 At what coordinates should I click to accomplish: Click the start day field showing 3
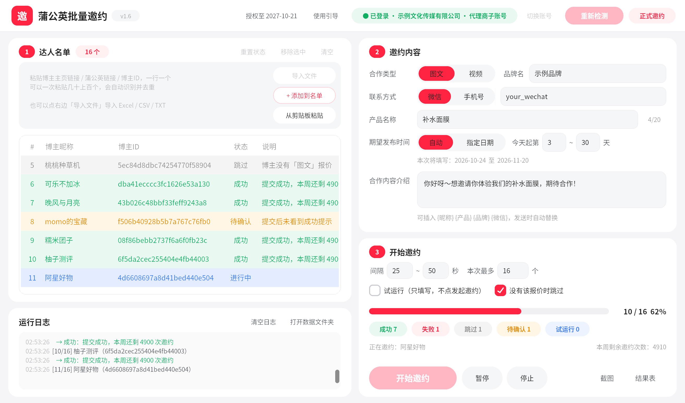pos(554,143)
